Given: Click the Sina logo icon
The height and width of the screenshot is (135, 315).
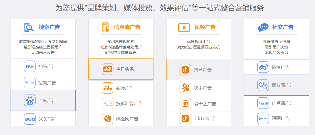Looking at the screenshot, I should [x=108, y=88].
